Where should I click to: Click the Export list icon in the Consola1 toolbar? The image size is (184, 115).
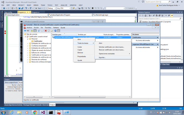[x=51, y=31]
